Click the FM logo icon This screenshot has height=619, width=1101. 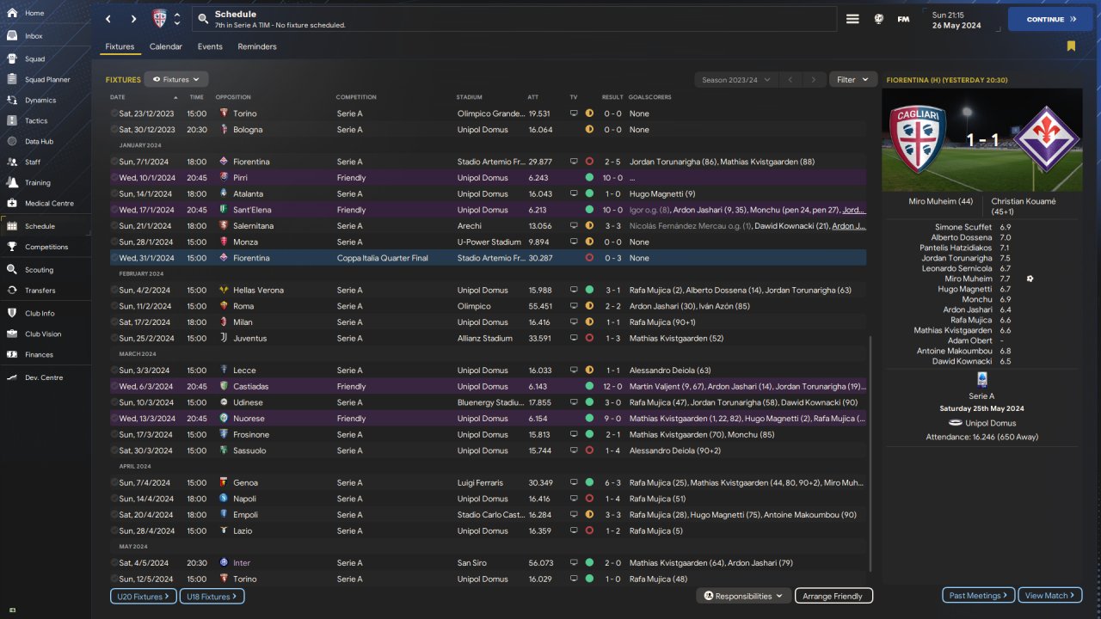pyautogui.click(x=903, y=19)
